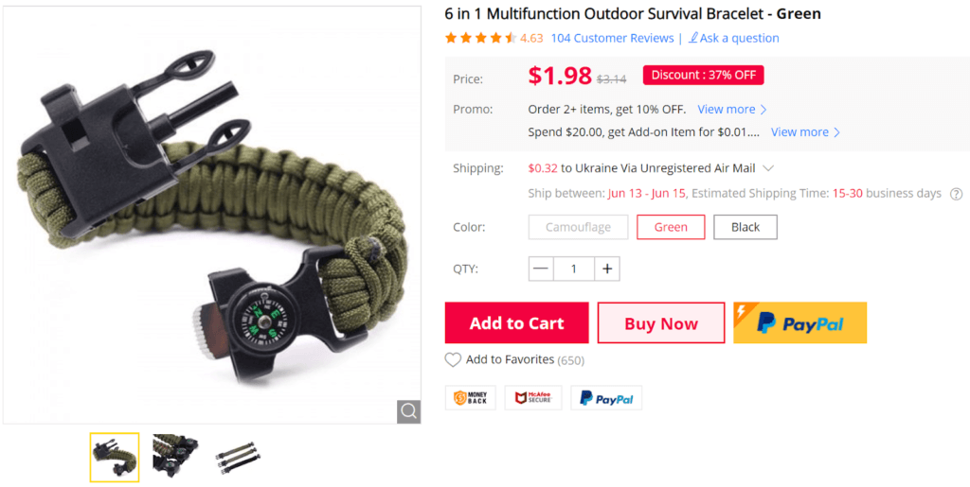Screen dimensions: 970x487
Task: Select the Camouflage color option
Action: [x=579, y=227]
